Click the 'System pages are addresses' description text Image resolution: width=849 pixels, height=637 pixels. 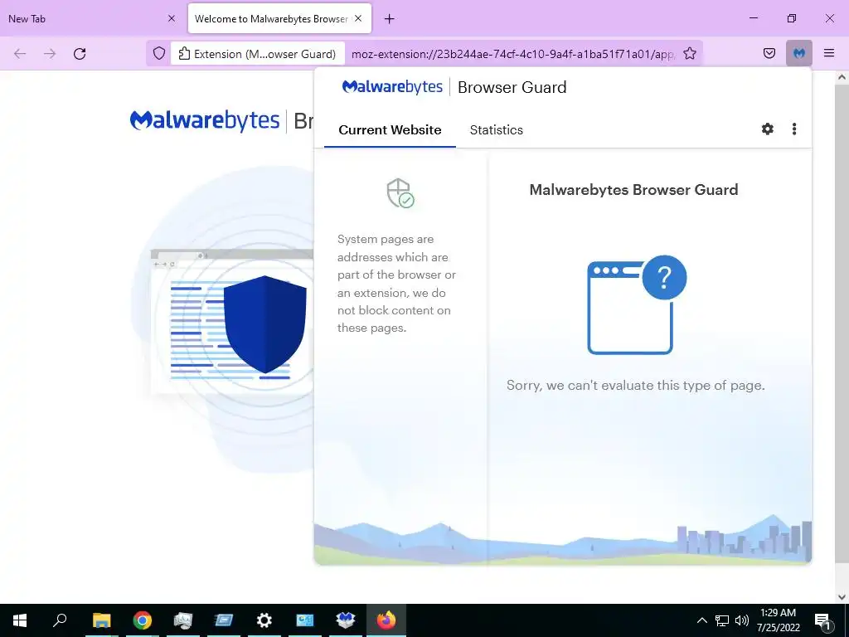coord(396,284)
